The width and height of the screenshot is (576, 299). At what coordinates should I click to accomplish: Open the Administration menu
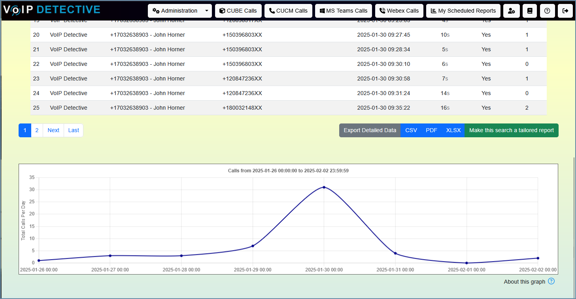pos(175,11)
